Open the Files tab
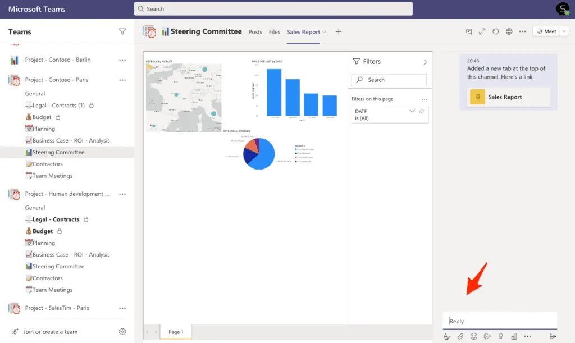575x343 pixels. 274,32
